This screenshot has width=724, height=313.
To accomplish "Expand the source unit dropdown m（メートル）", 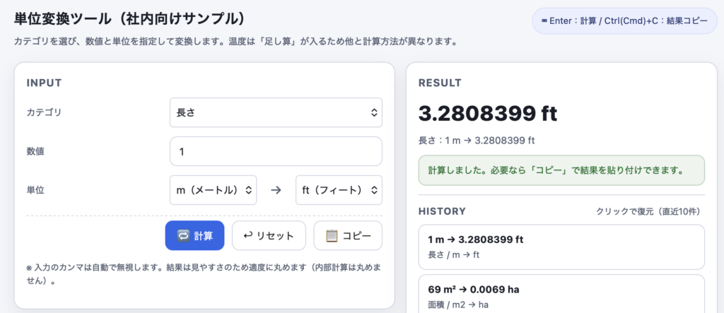I will [x=213, y=190].
